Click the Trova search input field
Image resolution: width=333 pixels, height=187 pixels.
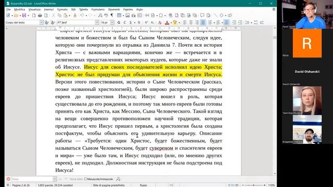(32, 179)
